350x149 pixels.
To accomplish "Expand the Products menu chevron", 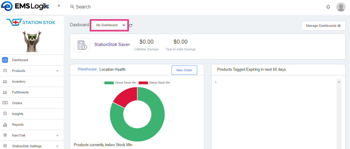I will point(57,71).
